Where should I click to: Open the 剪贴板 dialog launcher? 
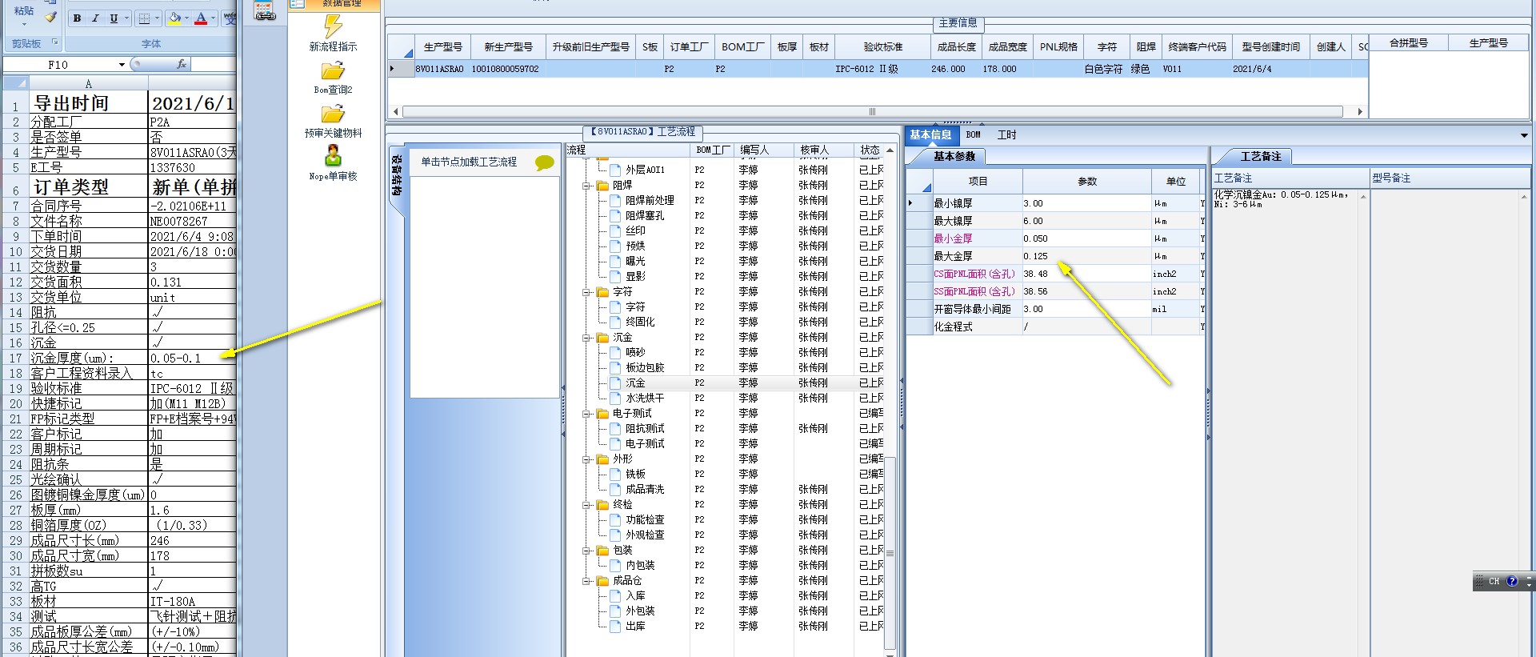pyautogui.click(x=55, y=43)
